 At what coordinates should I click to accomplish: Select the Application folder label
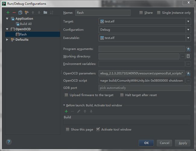pos(24,19)
